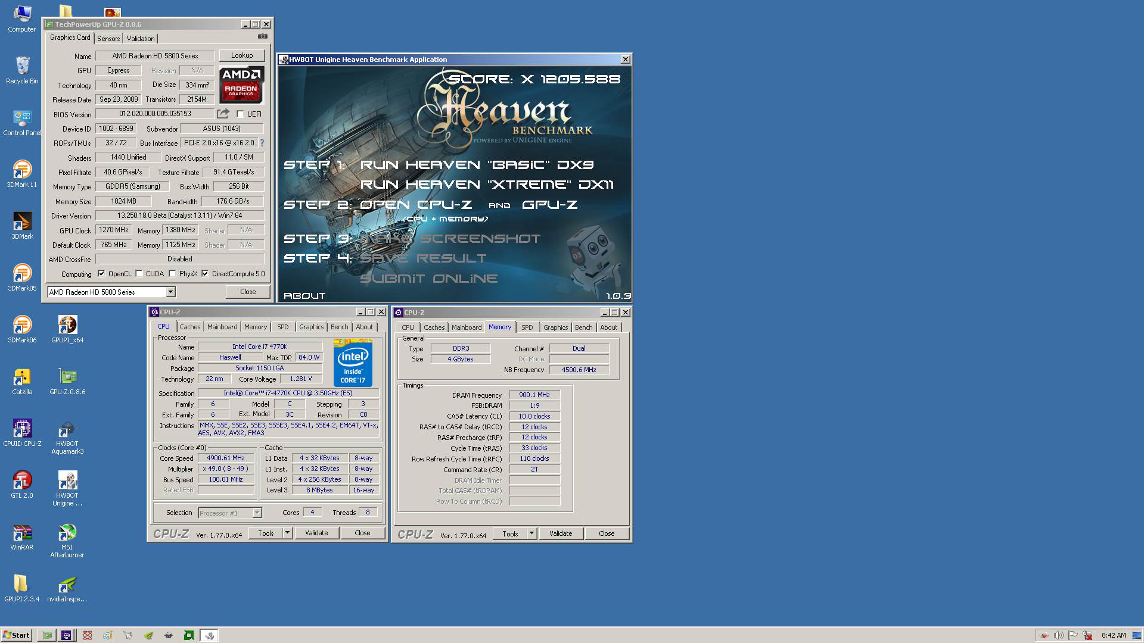Image resolution: width=1144 pixels, height=643 pixels.
Task: Click GPU Clock value 1270 MHz
Action: click(114, 230)
